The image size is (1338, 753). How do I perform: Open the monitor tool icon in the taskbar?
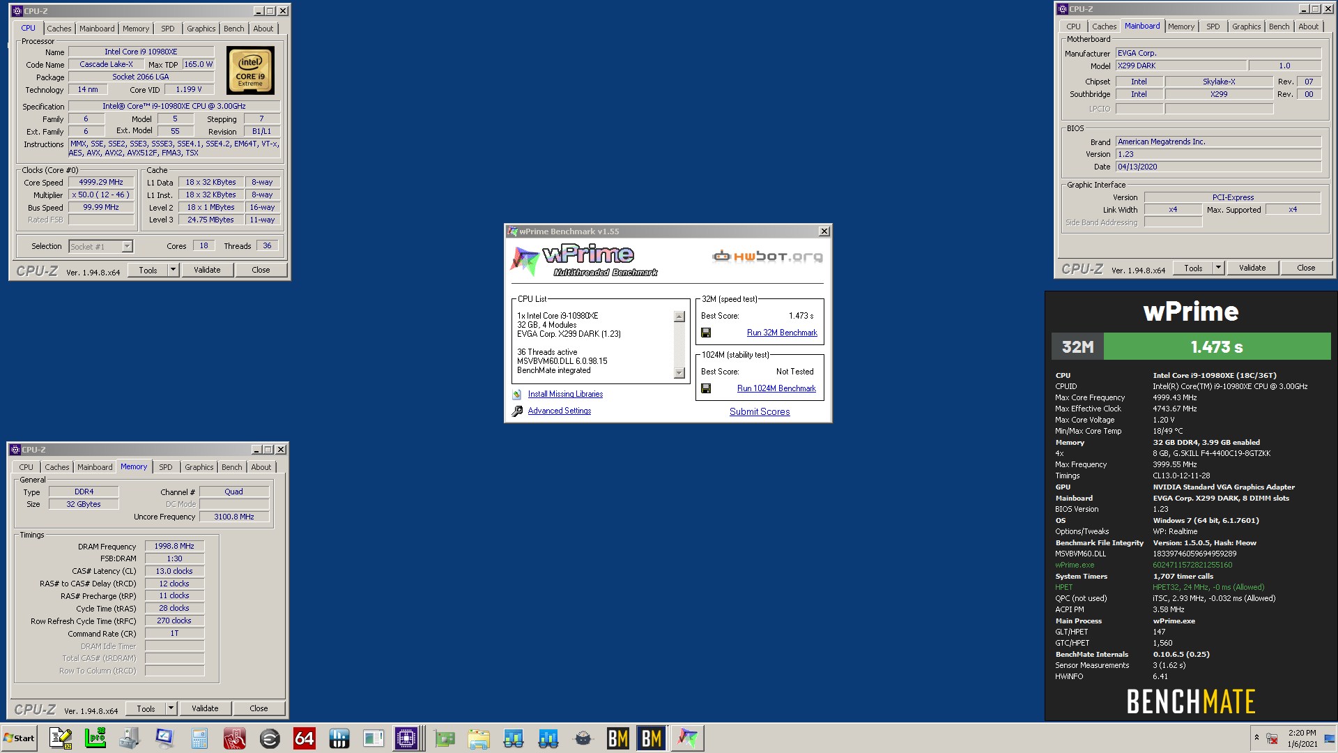pos(165,738)
